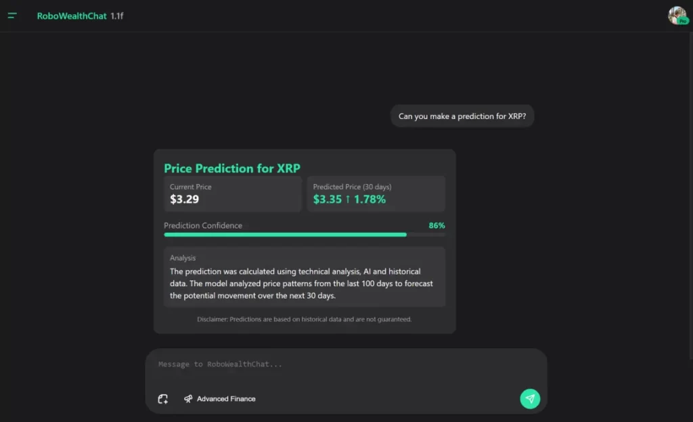Viewport: 693px width, 422px height.
Task: Open the sidebar menu icon
Action: pos(12,16)
